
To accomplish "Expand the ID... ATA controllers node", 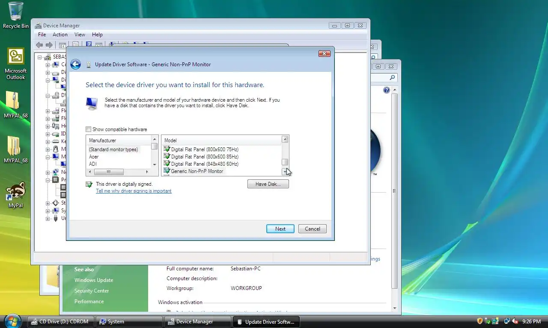I will coord(48,134).
